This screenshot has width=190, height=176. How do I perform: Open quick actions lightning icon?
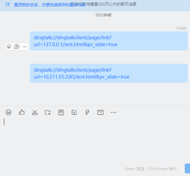click(x=87, y=112)
